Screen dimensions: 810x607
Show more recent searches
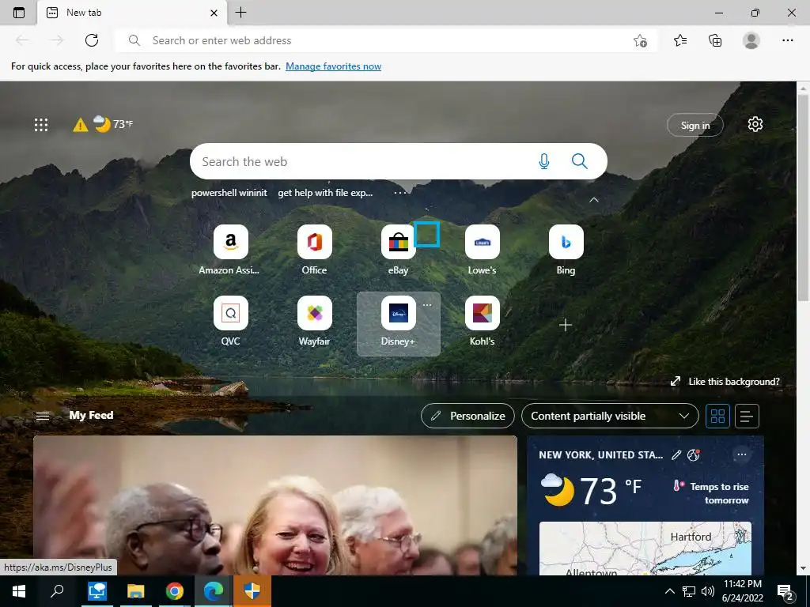click(x=400, y=193)
